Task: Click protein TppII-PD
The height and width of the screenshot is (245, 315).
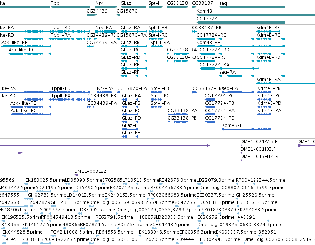Action: [61, 88]
